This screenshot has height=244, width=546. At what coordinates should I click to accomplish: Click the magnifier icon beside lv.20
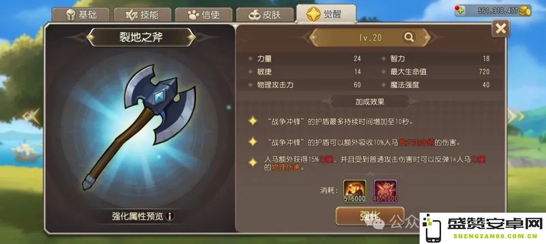pyautogui.click(x=409, y=37)
